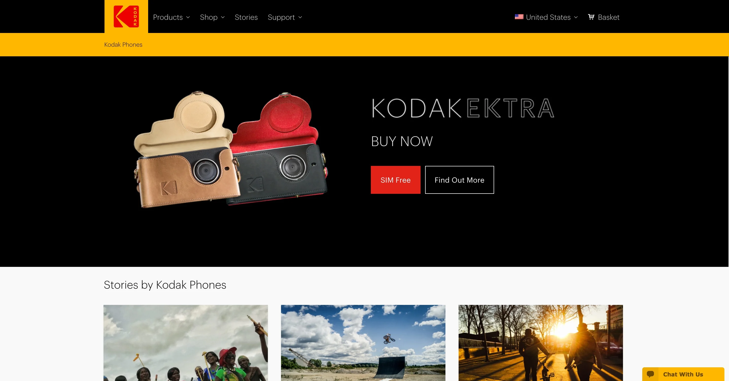The height and width of the screenshot is (381, 729).
Task: Click the Shop navigation item
Action: pyautogui.click(x=209, y=17)
